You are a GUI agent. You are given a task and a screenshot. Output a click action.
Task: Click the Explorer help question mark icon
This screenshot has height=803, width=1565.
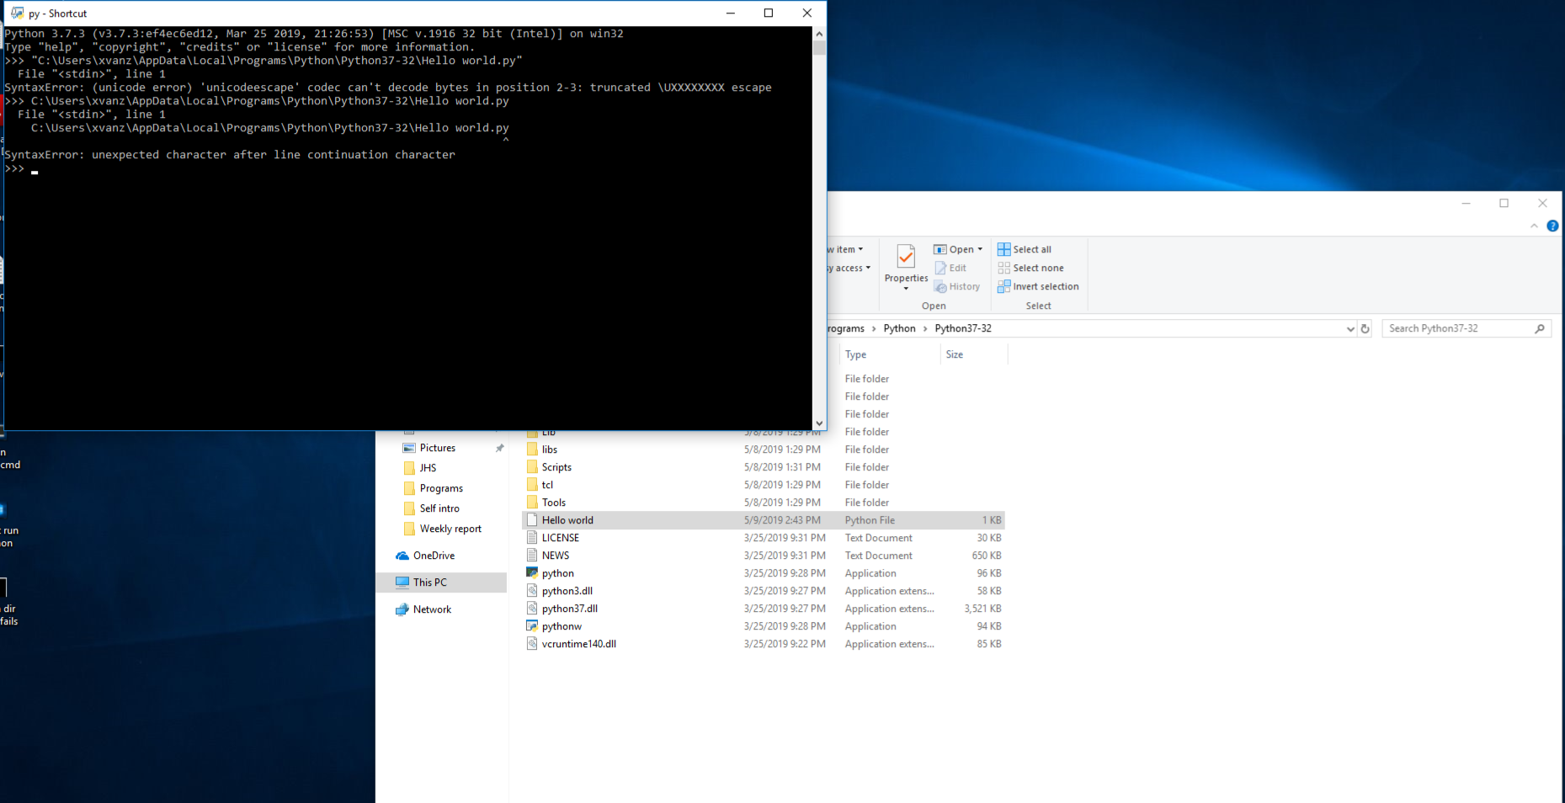click(1552, 226)
